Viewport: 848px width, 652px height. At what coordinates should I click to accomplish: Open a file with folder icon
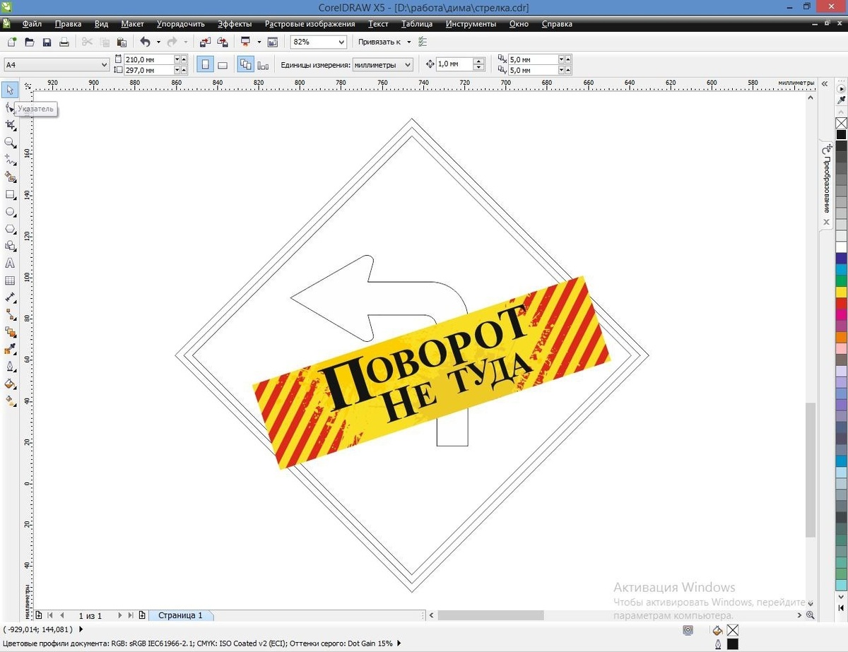[30, 42]
